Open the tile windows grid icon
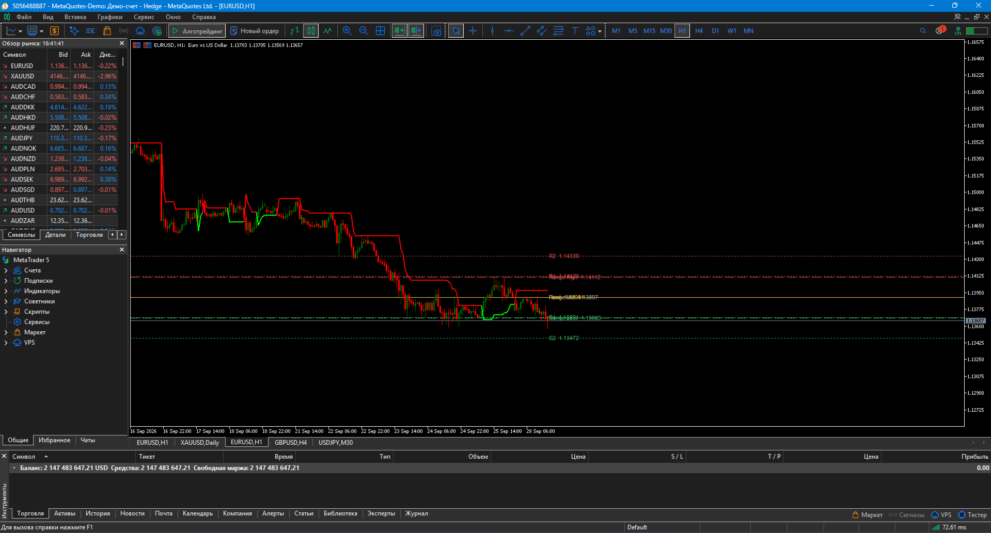This screenshot has width=991, height=533. [x=381, y=31]
